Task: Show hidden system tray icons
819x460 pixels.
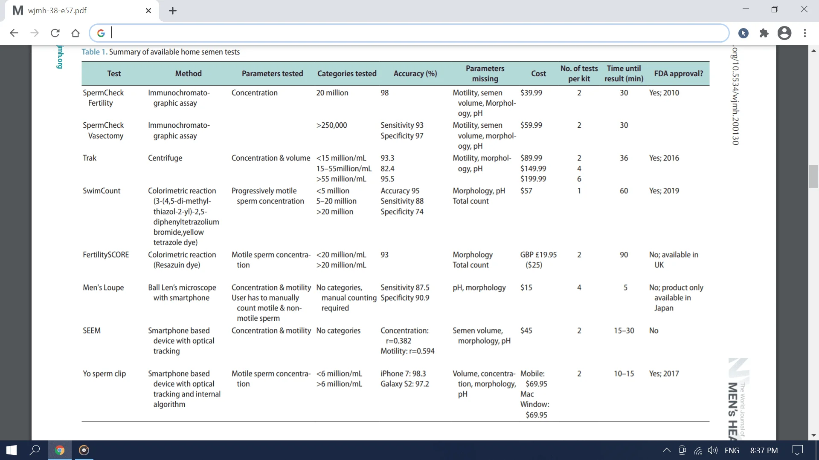Action: [x=666, y=451]
